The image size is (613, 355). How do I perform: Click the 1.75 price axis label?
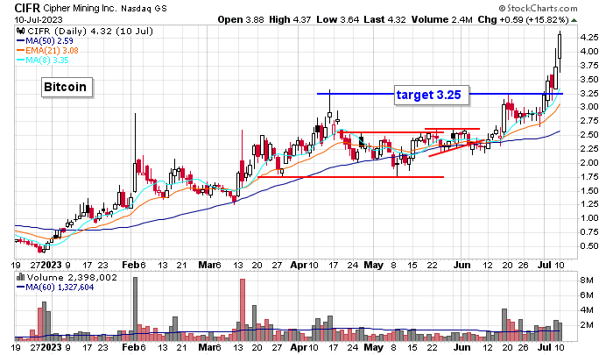pos(589,176)
